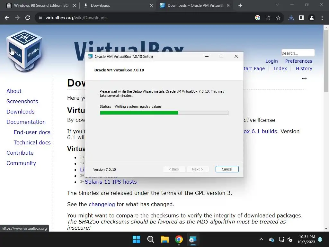Click the muted volume tray icon
Image resolution: width=329 pixels, height=247 pixels.
point(290,239)
